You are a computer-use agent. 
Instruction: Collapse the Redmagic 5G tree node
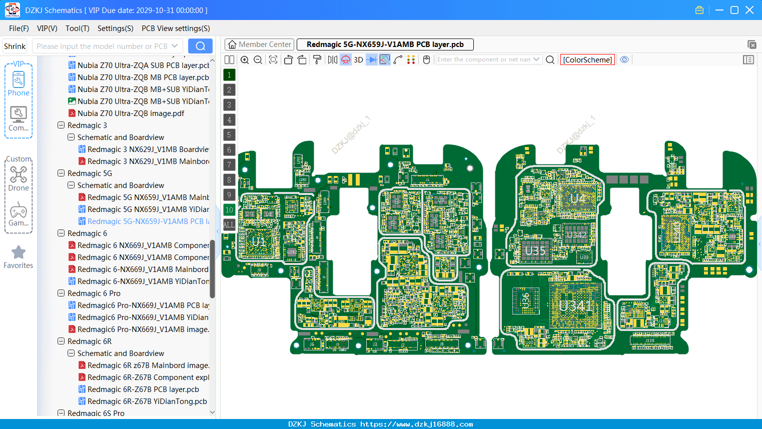tap(61, 173)
